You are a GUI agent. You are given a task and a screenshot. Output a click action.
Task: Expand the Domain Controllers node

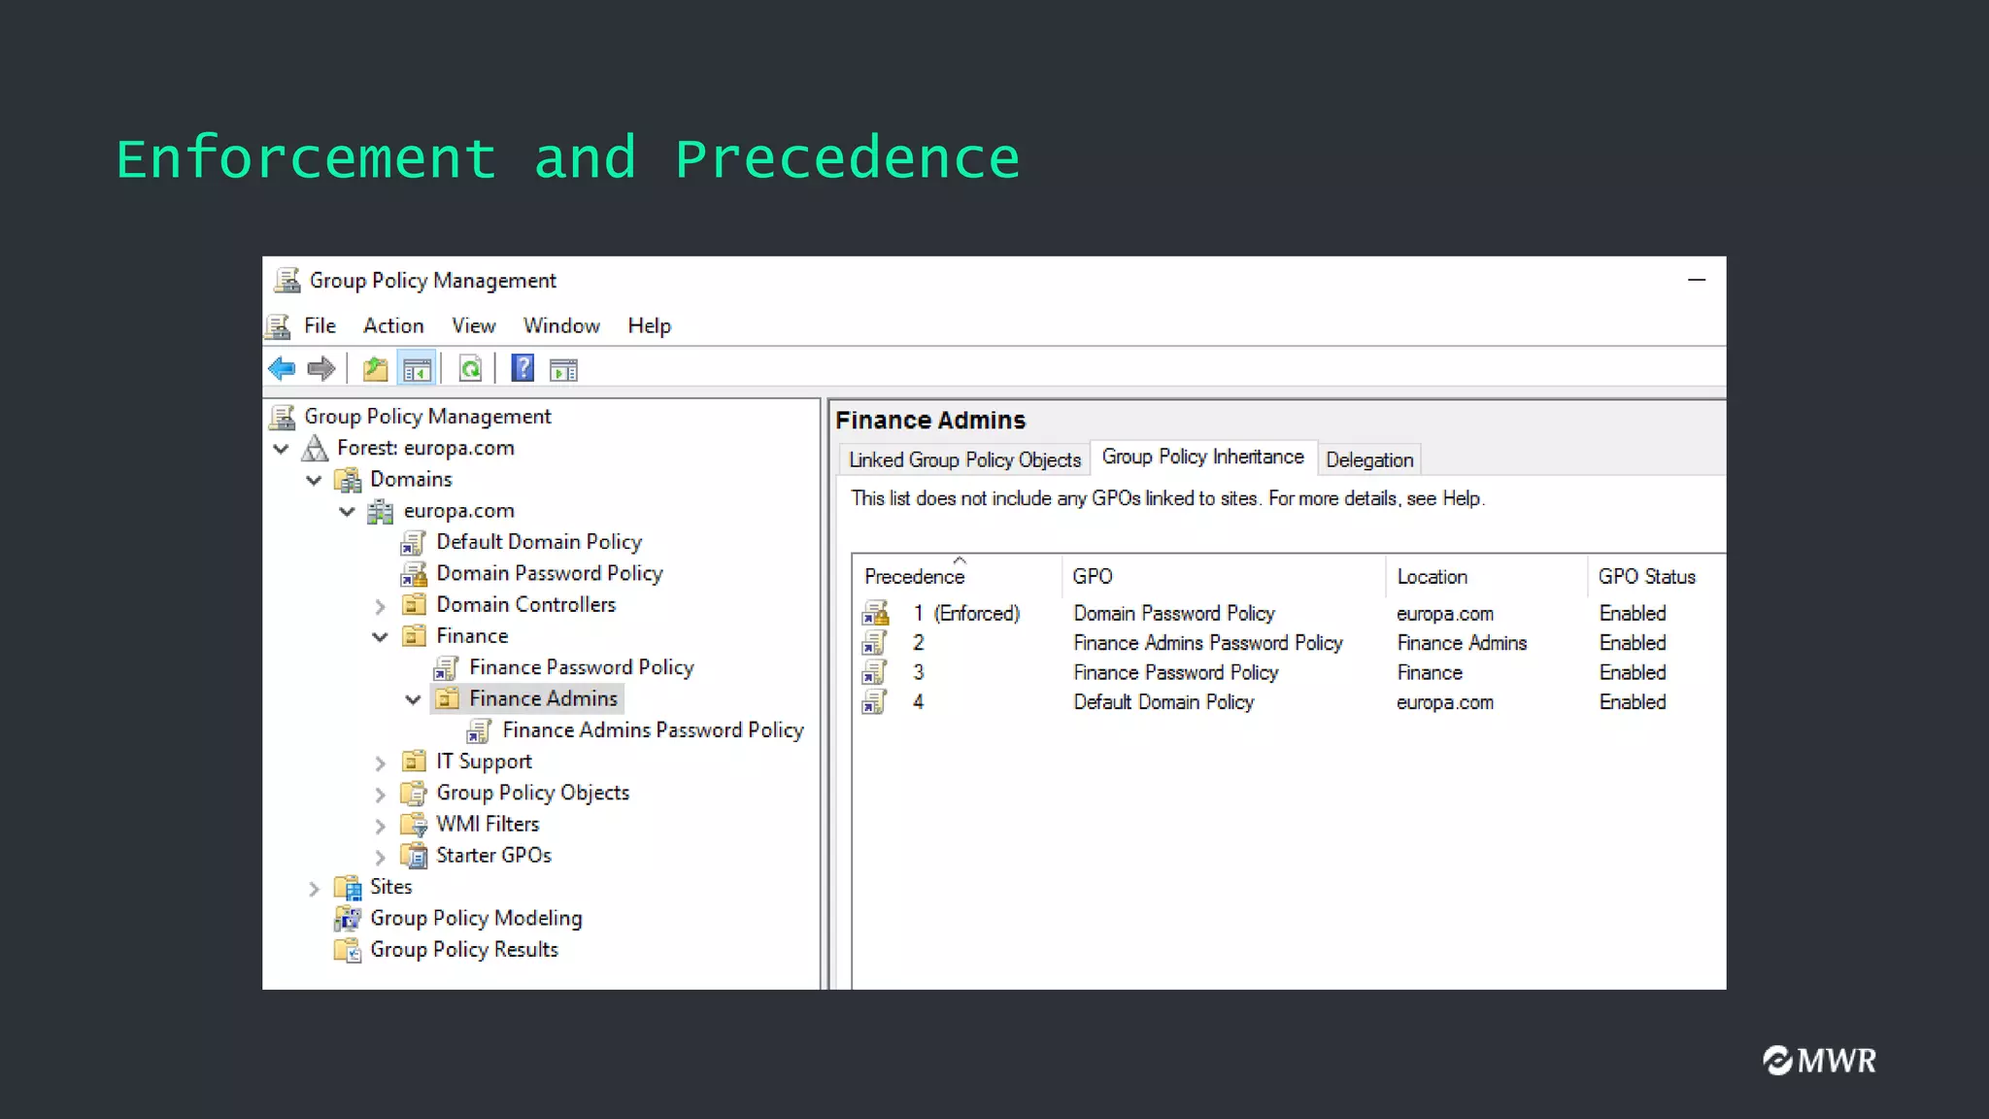[x=380, y=606]
